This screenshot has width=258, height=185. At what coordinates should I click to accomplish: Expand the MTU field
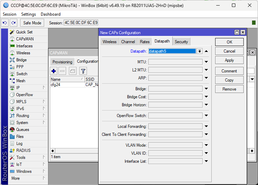(206, 62)
